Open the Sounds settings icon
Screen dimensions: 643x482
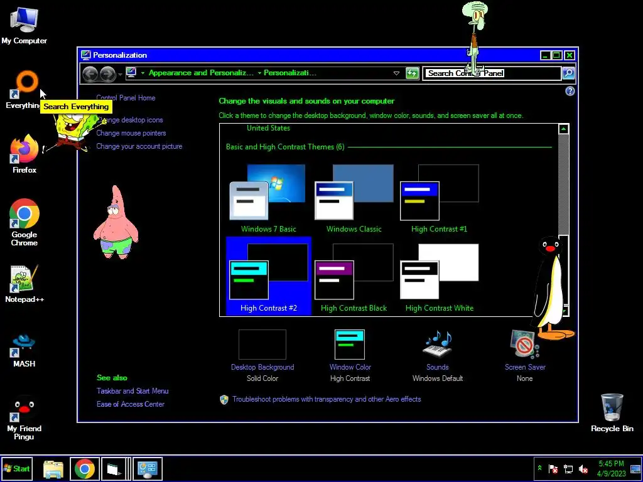pos(437,345)
